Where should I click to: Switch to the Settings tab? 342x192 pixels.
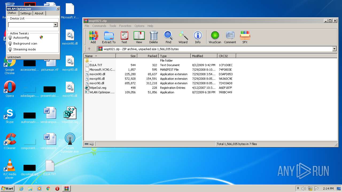tap(26, 13)
